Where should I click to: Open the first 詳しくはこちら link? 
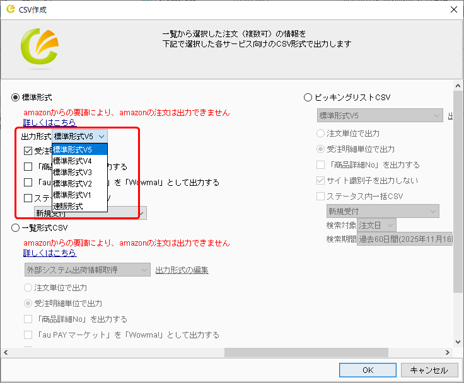coord(49,123)
